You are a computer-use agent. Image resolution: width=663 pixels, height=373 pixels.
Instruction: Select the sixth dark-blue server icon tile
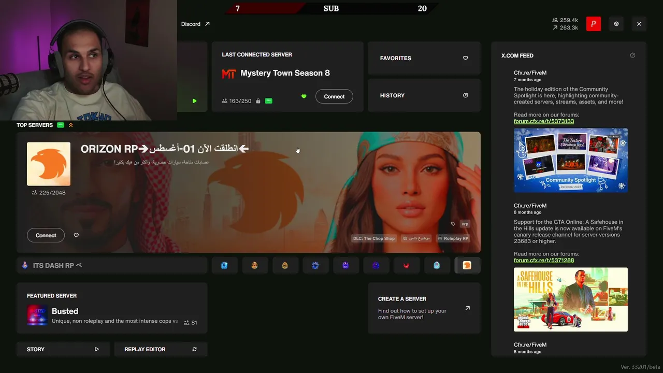tap(376, 265)
